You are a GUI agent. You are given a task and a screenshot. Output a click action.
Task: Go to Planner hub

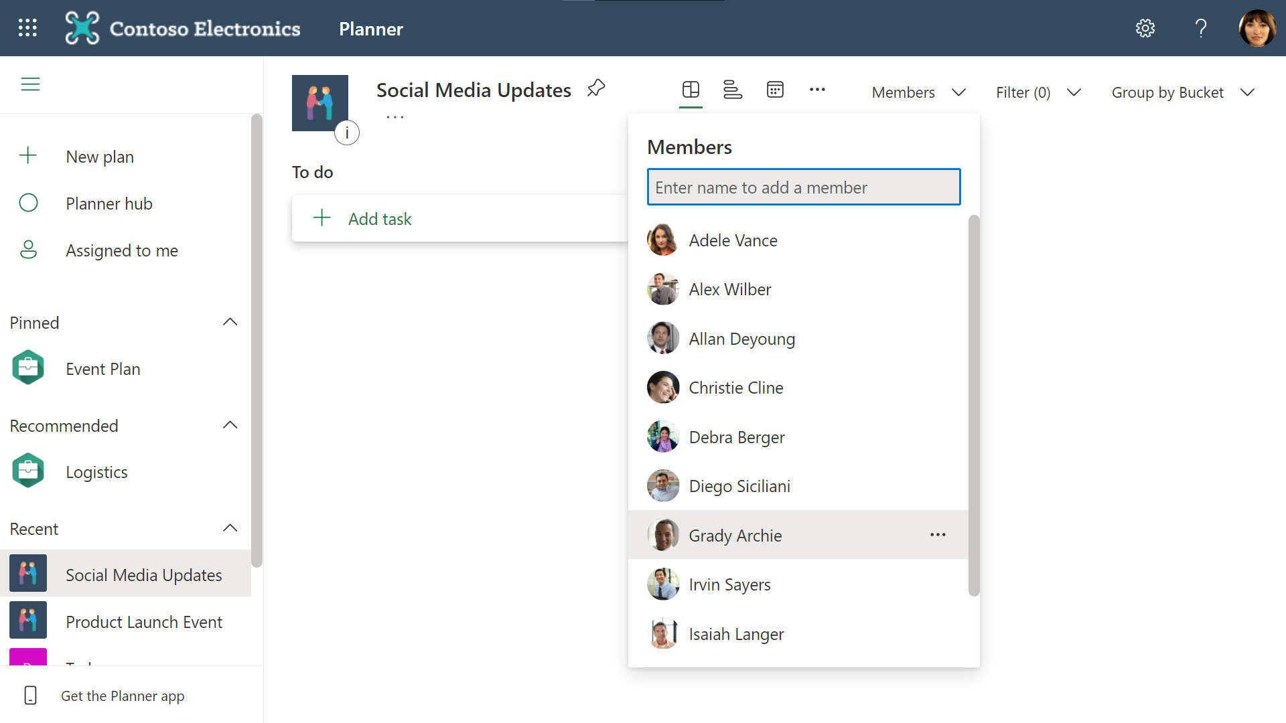[x=109, y=204]
